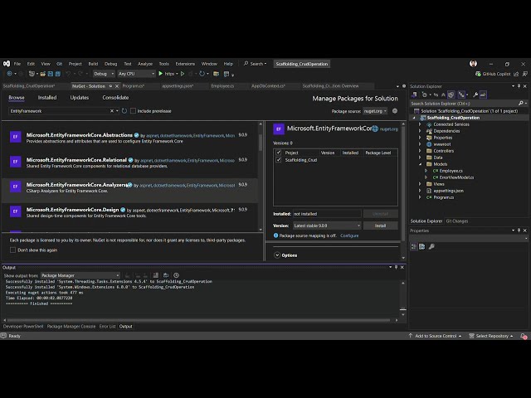The width and height of the screenshot is (531, 398).
Task: Open the nuget.org link beside package title
Action: point(389,129)
